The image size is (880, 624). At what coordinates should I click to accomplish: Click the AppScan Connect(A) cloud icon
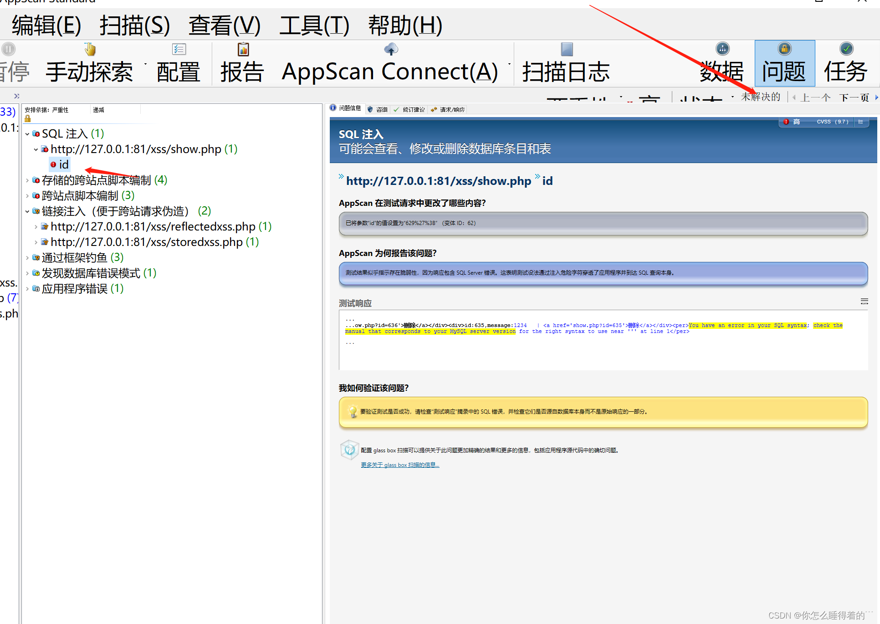pos(391,49)
